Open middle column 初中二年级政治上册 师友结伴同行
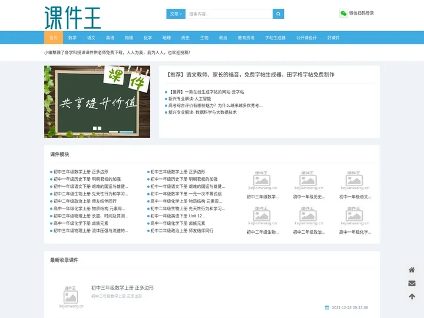The height and width of the screenshot is (318, 424). [182, 231]
